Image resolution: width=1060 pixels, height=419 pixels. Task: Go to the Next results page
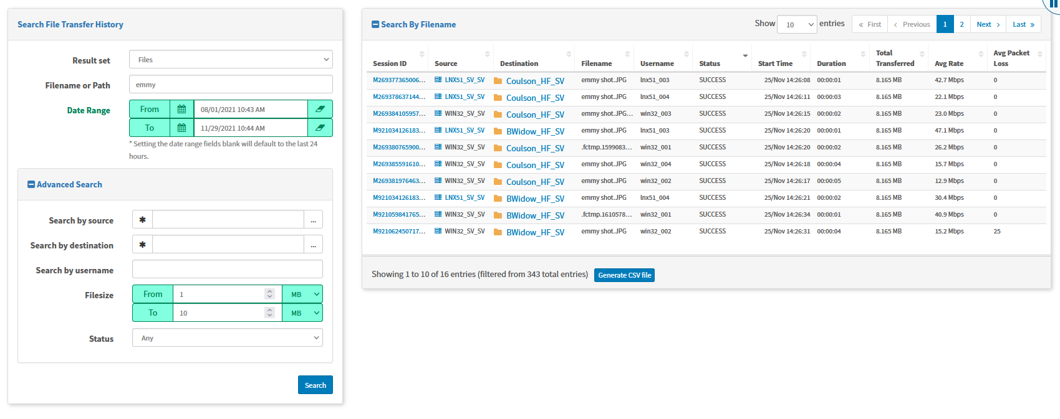(988, 24)
